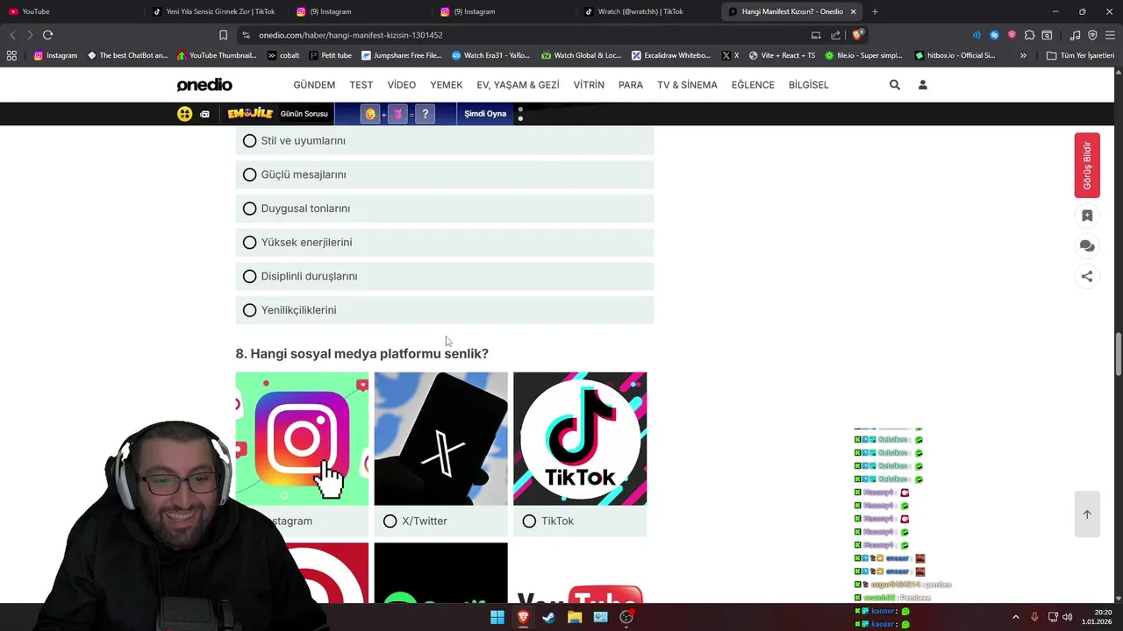The width and height of the screenshot is (1123, 631).
Task: Open Windows Start button
Action: click(x=497, y=617)
